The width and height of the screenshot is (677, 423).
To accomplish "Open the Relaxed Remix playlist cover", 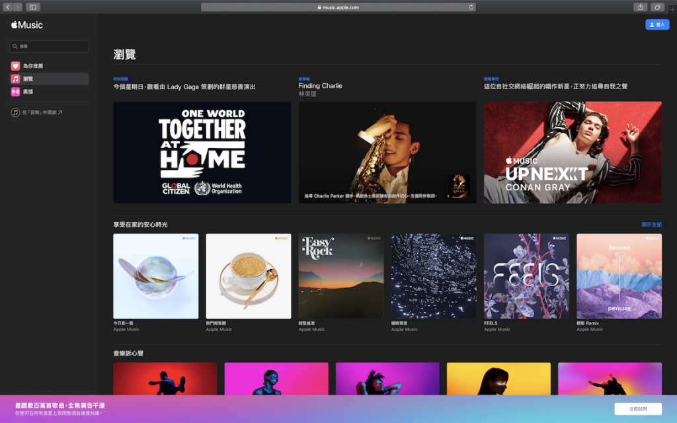I will pos(619,276).
